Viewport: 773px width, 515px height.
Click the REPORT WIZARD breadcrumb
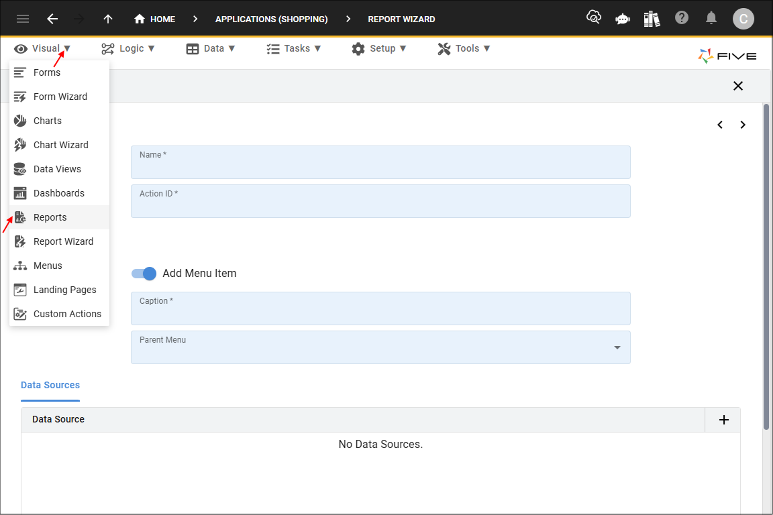click(401, 19)
